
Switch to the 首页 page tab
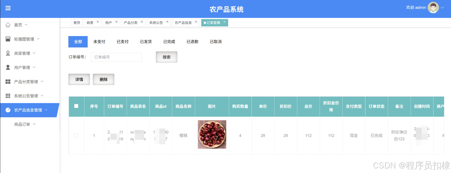tap(77, 23)
